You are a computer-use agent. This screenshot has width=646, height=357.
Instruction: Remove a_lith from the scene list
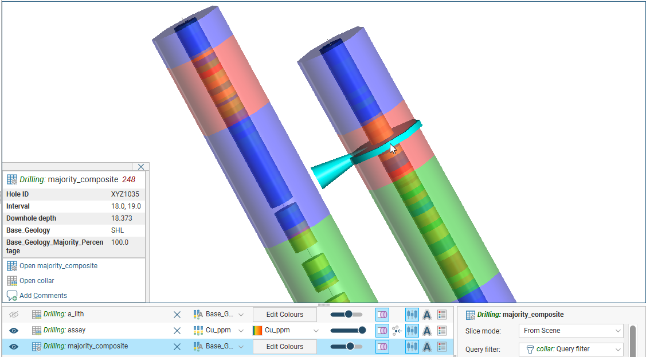point(177,315)
